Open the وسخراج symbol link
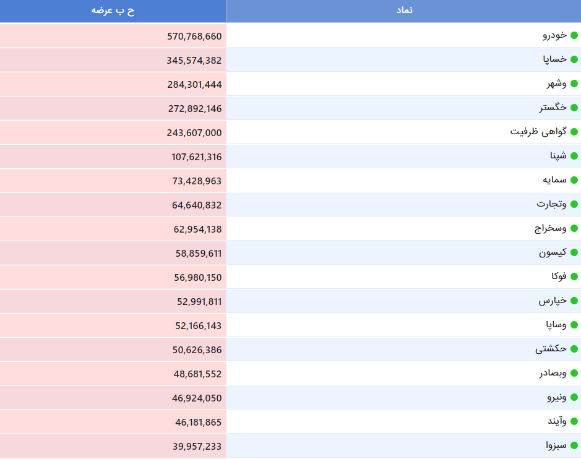581x459 pixels. tap(550, 228)
